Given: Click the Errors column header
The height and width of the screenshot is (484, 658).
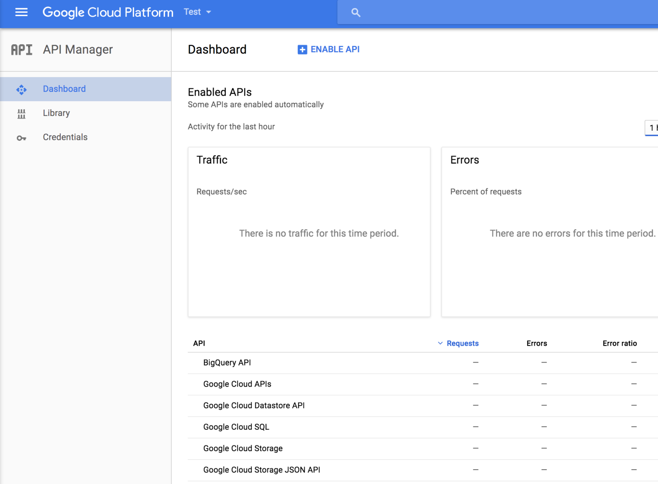Looking at the screenshot, I should point(537,343).
